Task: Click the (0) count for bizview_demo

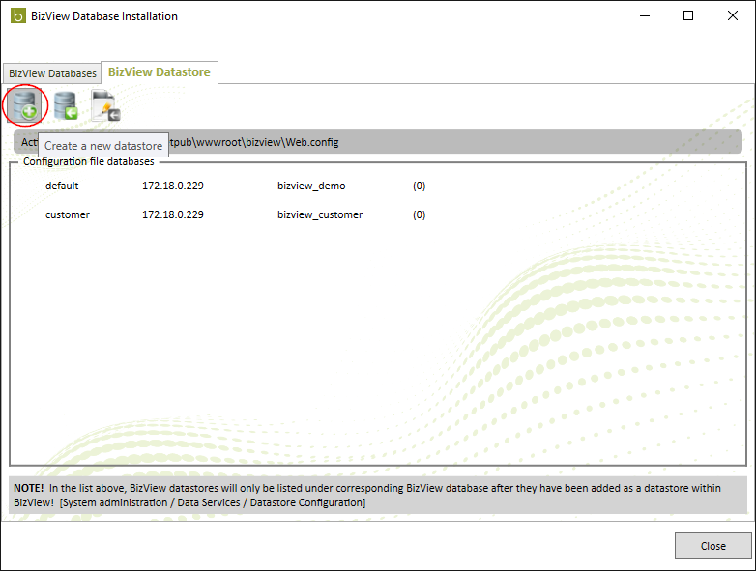Action: click(x=419, y=186)
